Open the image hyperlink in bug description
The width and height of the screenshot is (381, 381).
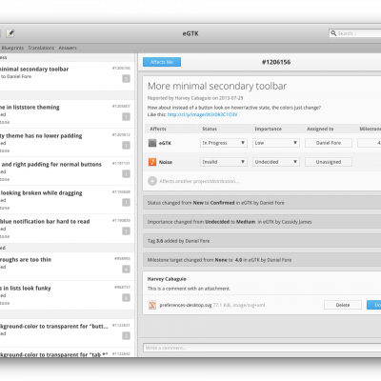(202, 114)
